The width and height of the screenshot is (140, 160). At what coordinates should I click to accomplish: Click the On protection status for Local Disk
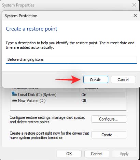(84, 95)
